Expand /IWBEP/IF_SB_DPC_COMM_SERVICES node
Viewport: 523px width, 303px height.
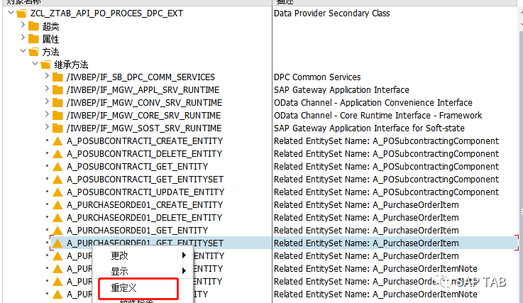click(47, 76)
